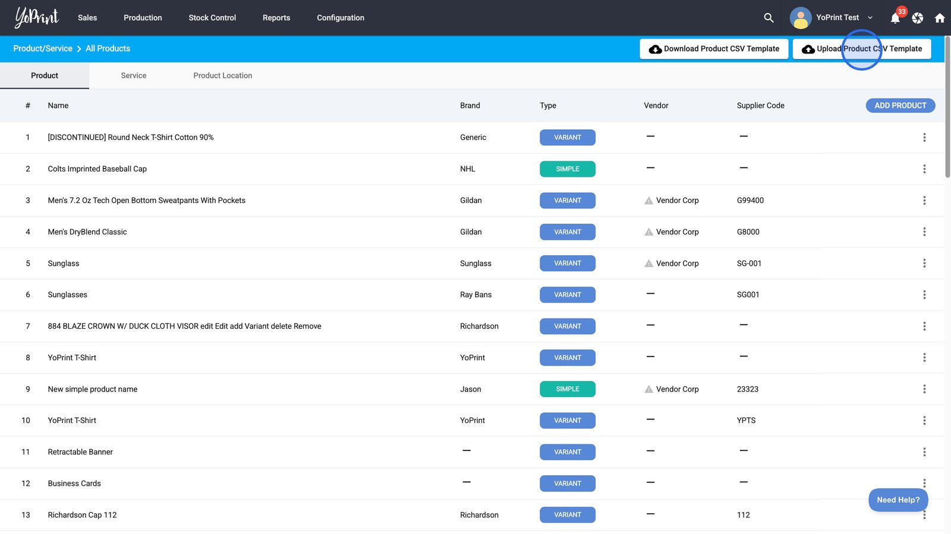Click the Product/Service breadcrumb link
The image size is (951, 534).
(x=43, y=49)
